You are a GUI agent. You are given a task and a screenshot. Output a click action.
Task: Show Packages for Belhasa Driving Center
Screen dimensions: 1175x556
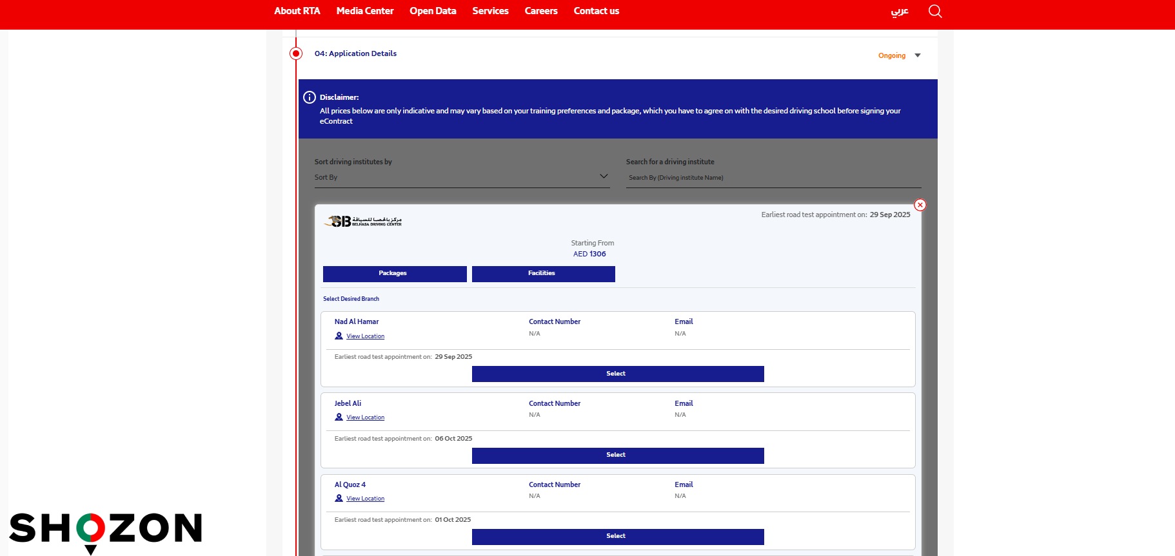394,274
